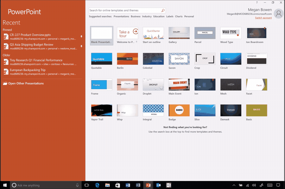Screen dimensions: 285x189
Task: Click the Switch account link
Action: pyautogui.click(x=263, y=18)
